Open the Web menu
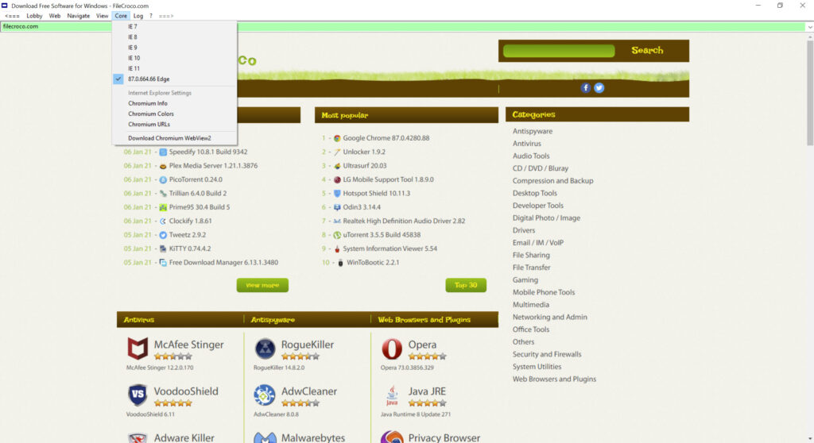Image resolution: width=814 pixels, height=443 pixels. click(55, 16)
